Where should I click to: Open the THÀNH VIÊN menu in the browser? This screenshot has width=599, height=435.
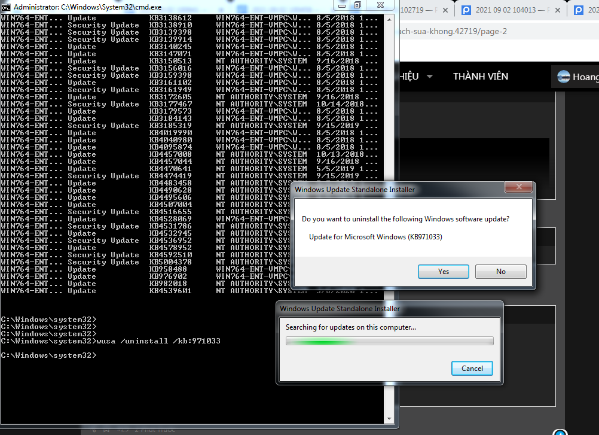click(481, 77)
